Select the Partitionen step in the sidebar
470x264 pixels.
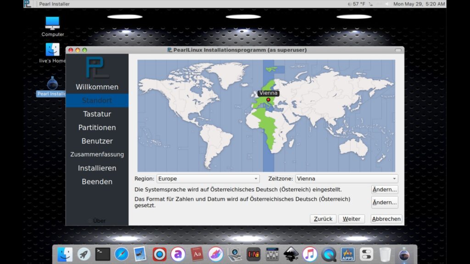[97, 127]
